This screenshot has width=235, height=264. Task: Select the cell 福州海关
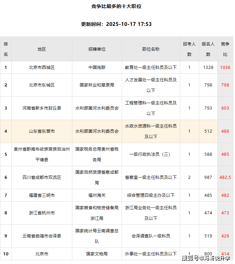click(97, 195)
